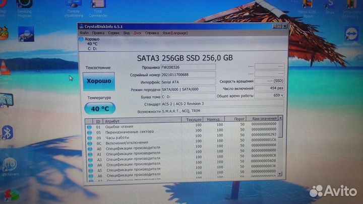Open Samsung Magician desktop icon
The image size is (363, 204).
25,9
